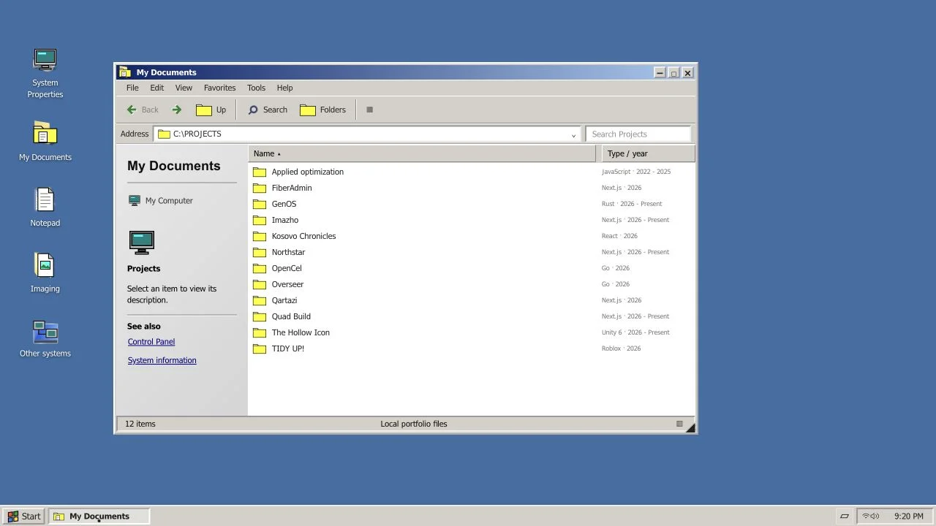Open the Other systems desktop icon
The image size is (936, 526).
45,339
